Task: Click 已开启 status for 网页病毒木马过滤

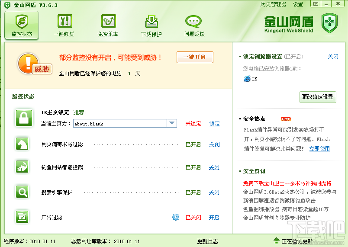Action: click(193, 144)
